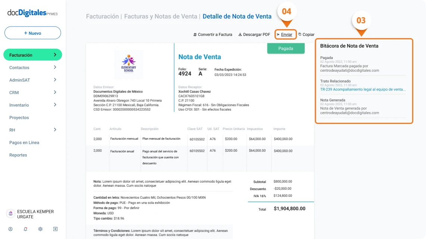The width and height of the screenshot is (426, 239).
Task: Click the Facturas y Notas de Venta breadcrumb
Action: (x=160, y=16)
